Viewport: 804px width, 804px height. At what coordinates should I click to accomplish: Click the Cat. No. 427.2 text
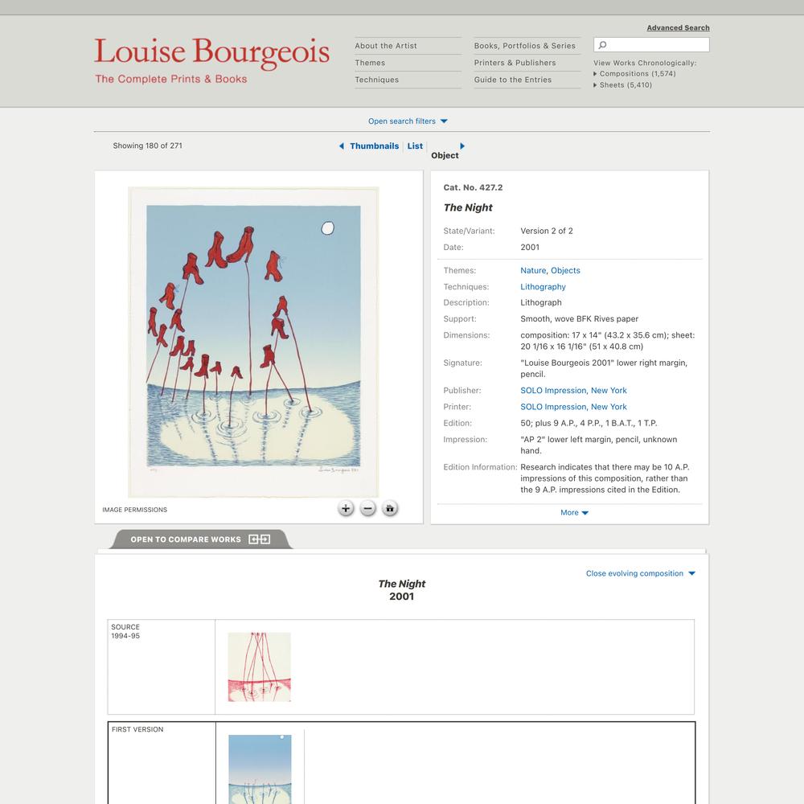tap(473, 187)
